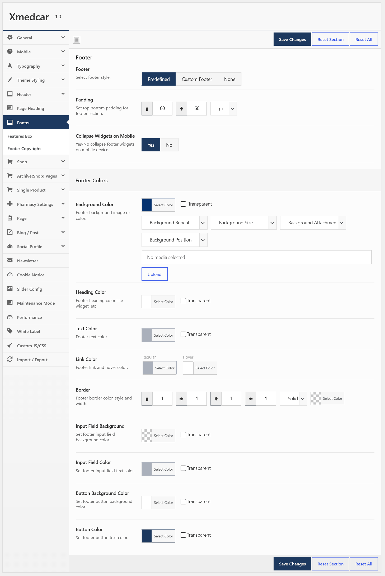Click the White Label tag icon
The height and width of the screenshot is (576, 385).
[x=10, y=331]
